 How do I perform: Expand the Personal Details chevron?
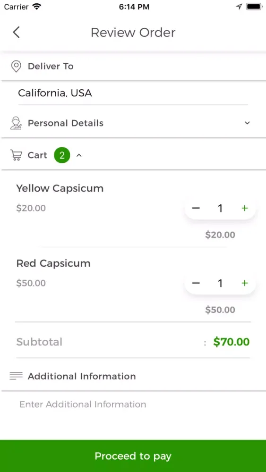(247, 123)
